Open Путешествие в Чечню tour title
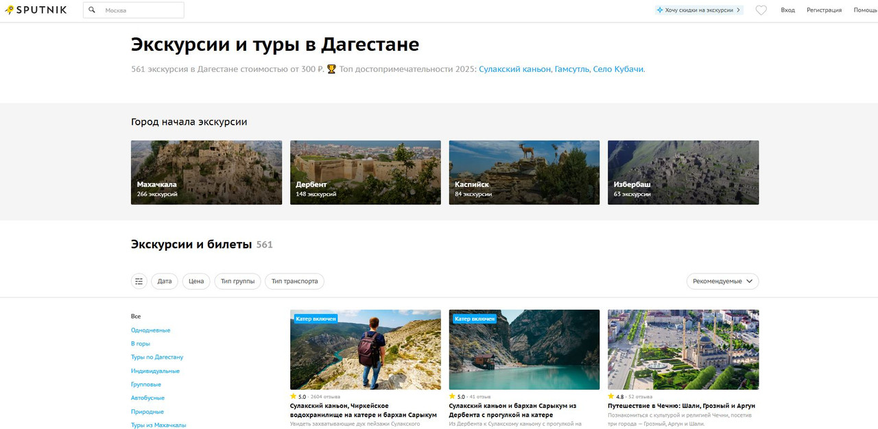This screenshot has height=429, width=878. tap(681, 406)
